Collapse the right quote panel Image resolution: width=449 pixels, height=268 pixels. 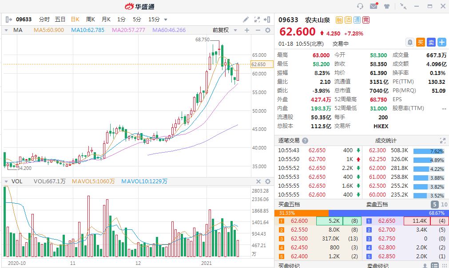267,20
